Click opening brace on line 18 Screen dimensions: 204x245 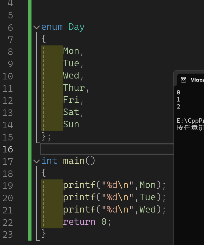click(x=44, y=173)
